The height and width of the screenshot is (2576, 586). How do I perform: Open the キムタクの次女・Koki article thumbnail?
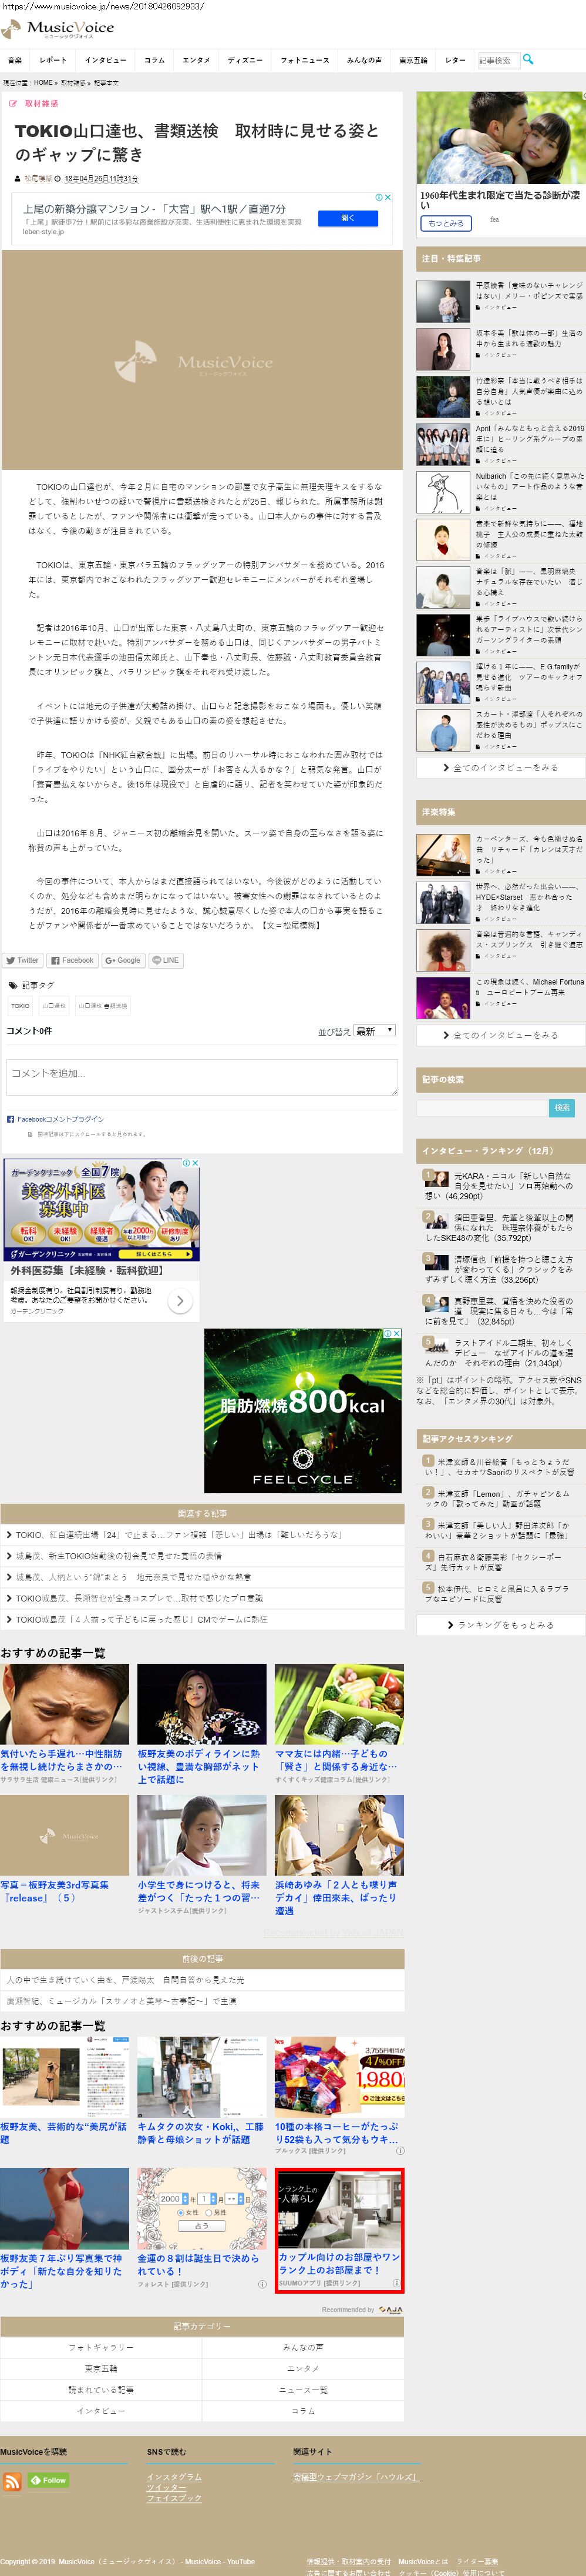[x=201, y=2078]
